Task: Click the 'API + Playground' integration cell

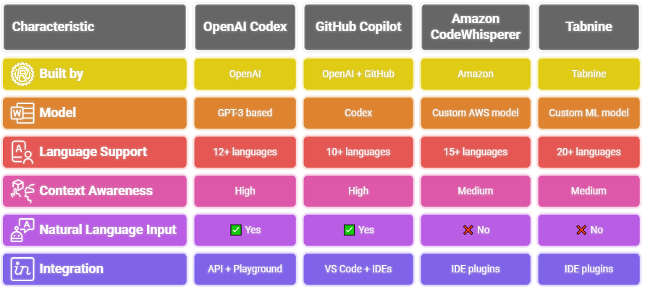Action: coord(245,269)
